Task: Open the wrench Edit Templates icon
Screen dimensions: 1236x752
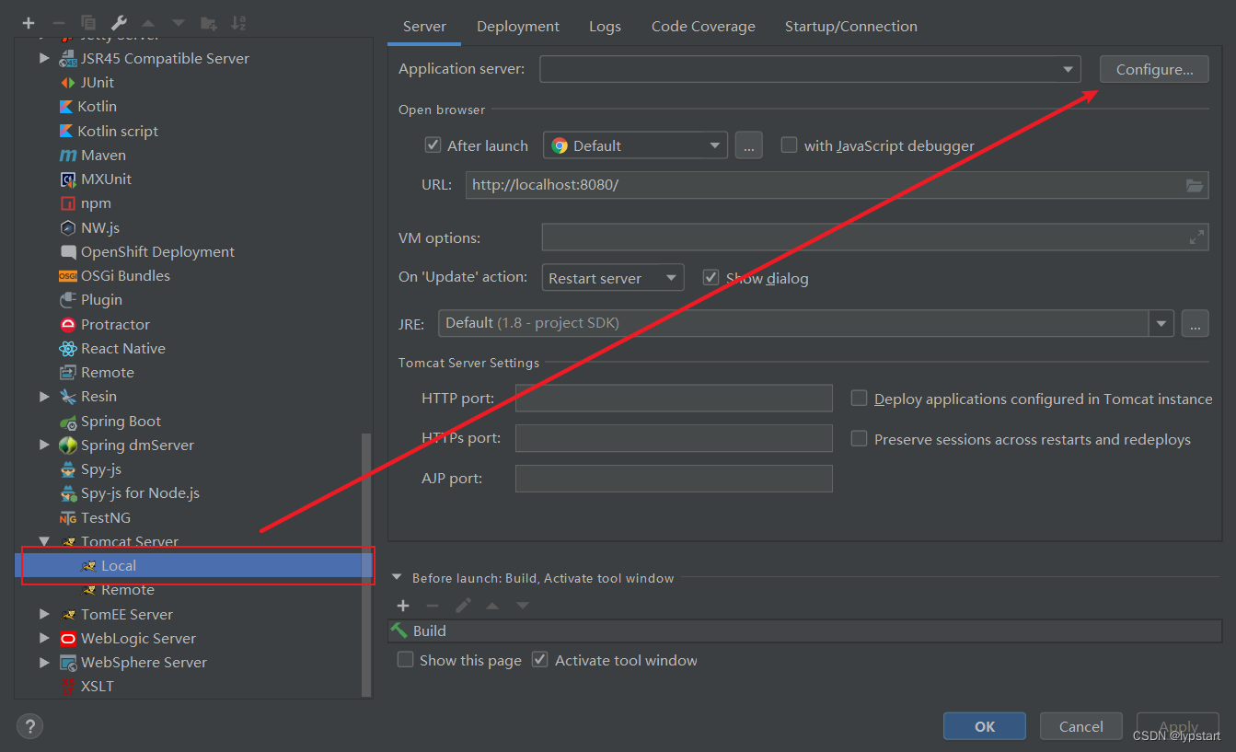Action: click(x=119, y=22)
